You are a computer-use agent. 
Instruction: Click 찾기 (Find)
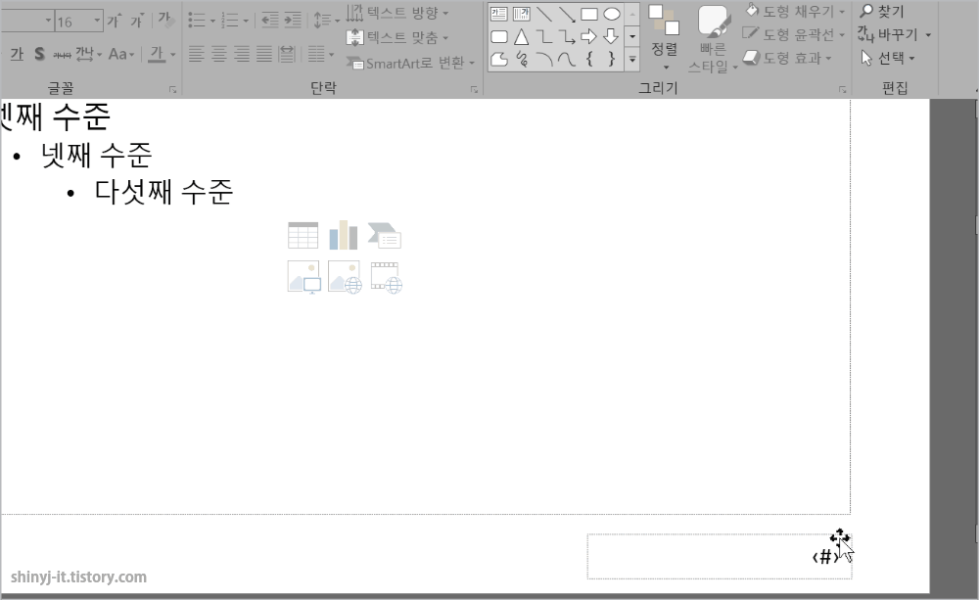[x=882, y=11]
